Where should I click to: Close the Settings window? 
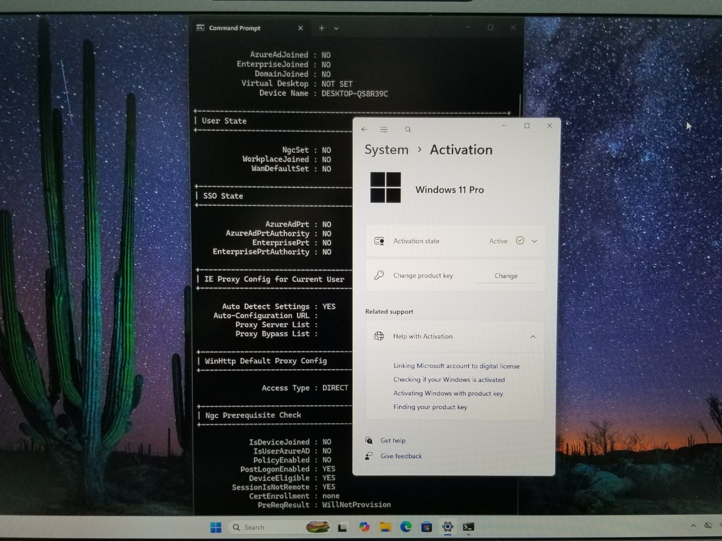549,126
